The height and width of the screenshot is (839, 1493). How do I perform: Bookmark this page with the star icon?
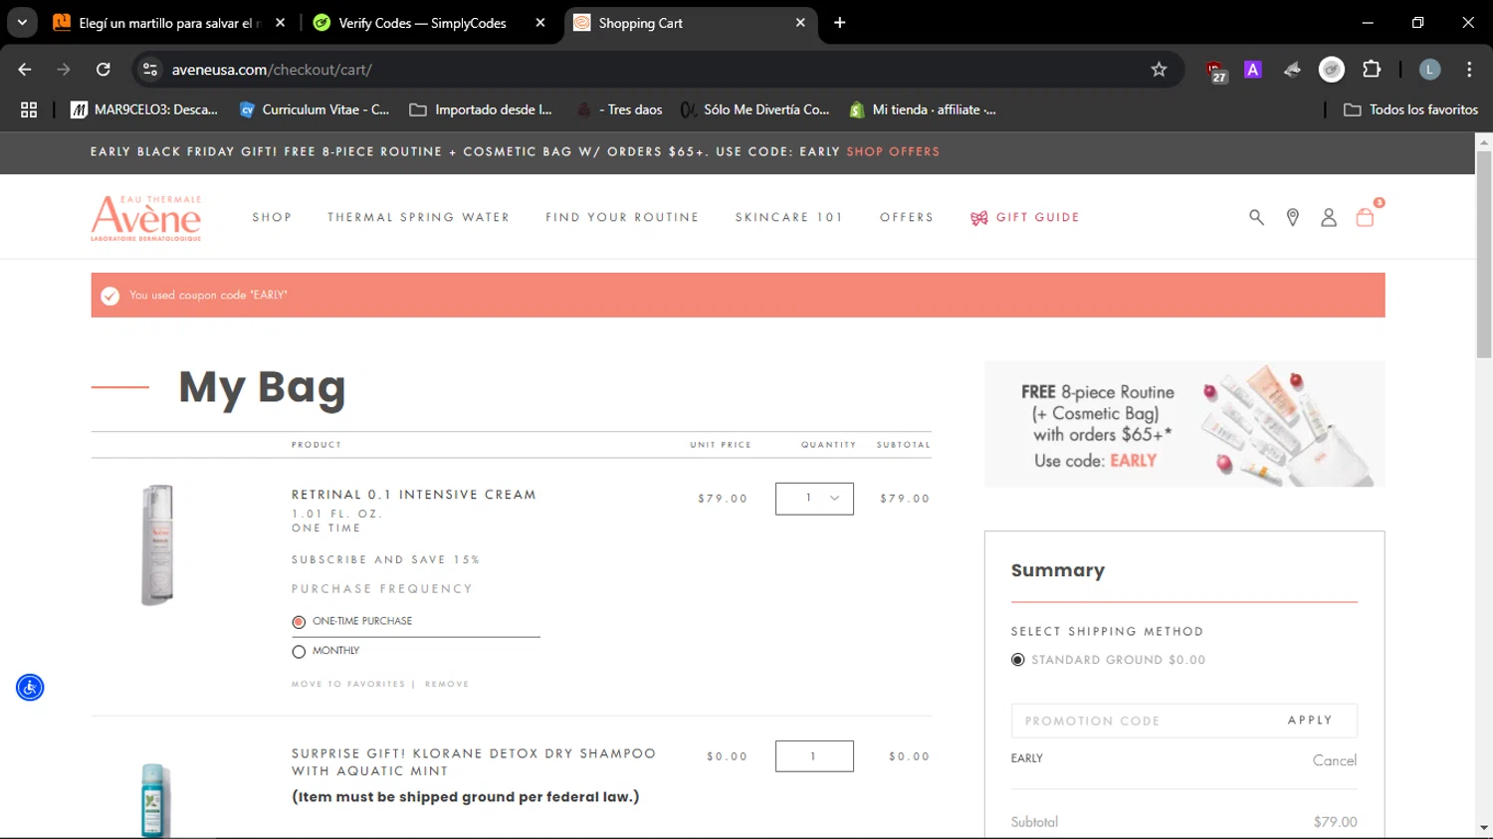pyautogui.click(x=1159, y=70)
